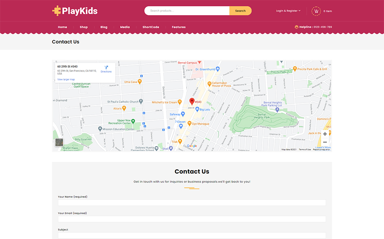Select the Big Lots store marker
Screen dimensions: 384x239
197,109
